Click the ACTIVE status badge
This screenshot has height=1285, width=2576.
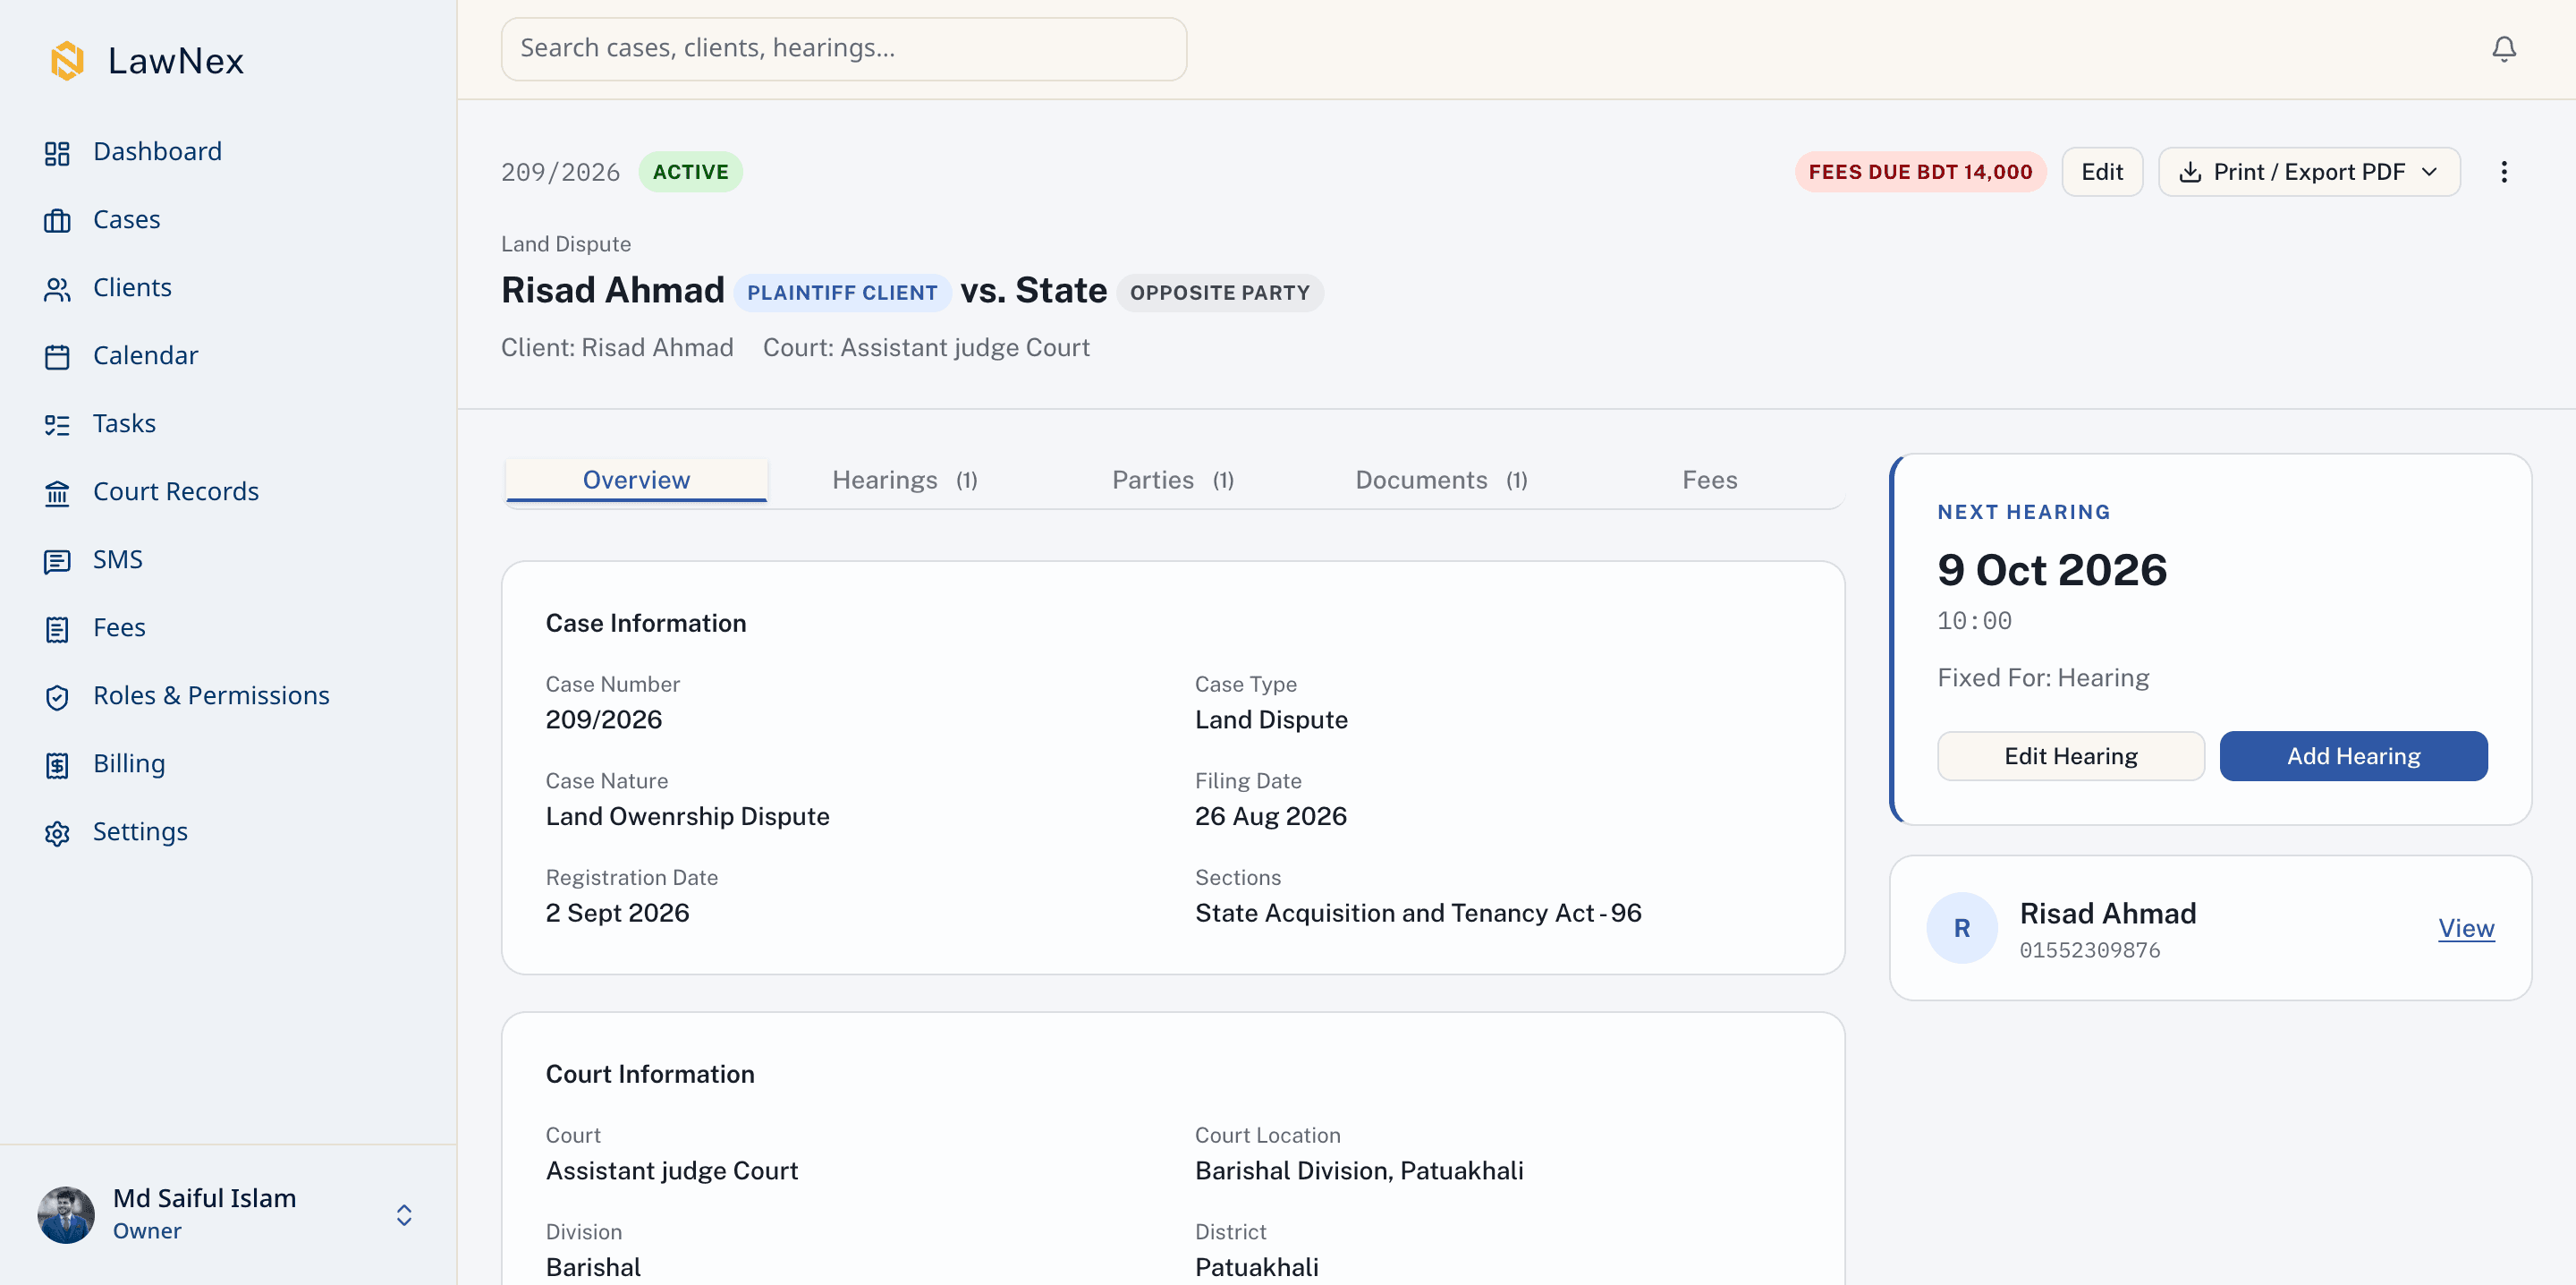690,172
